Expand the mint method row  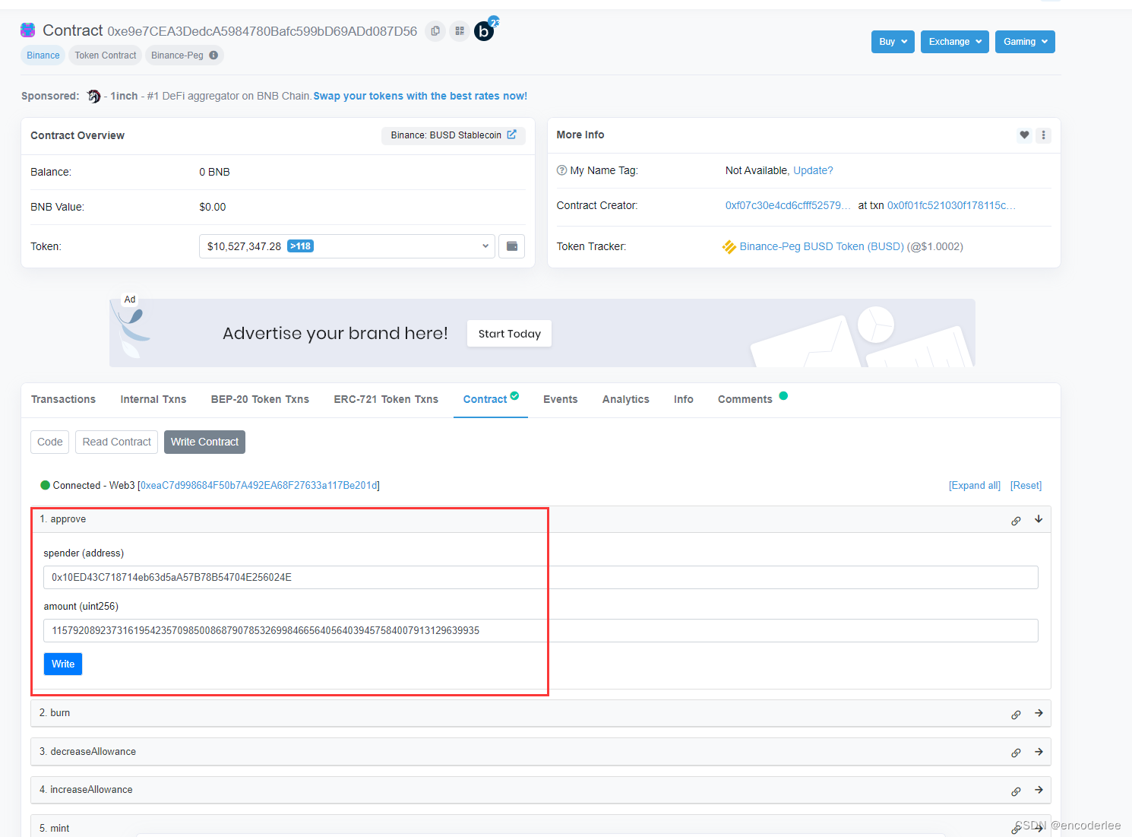point(541,826)
